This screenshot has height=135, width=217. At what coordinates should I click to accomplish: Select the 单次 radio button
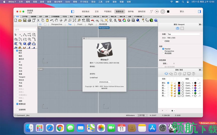(x=17, y=53)
